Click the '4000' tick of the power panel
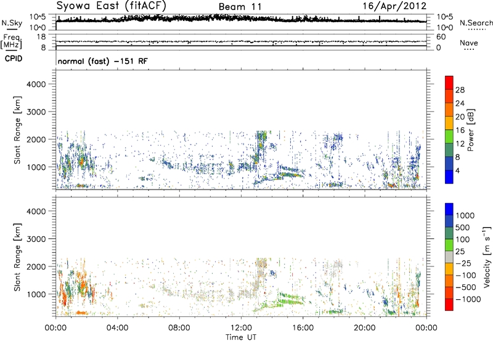Image resolution: width=493 pixels, height=341 pixels. point(36,84)
